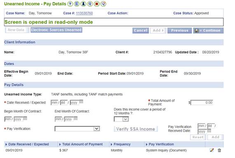Open calendar for Pay Verification Received Date
Image resolution: width=235 pixels, height=158 pixels.
(x=209, y=131)
